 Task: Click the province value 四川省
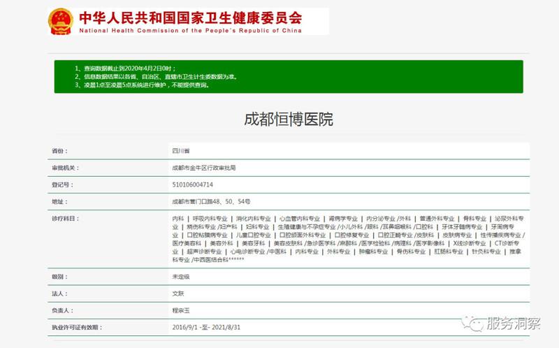181,151
